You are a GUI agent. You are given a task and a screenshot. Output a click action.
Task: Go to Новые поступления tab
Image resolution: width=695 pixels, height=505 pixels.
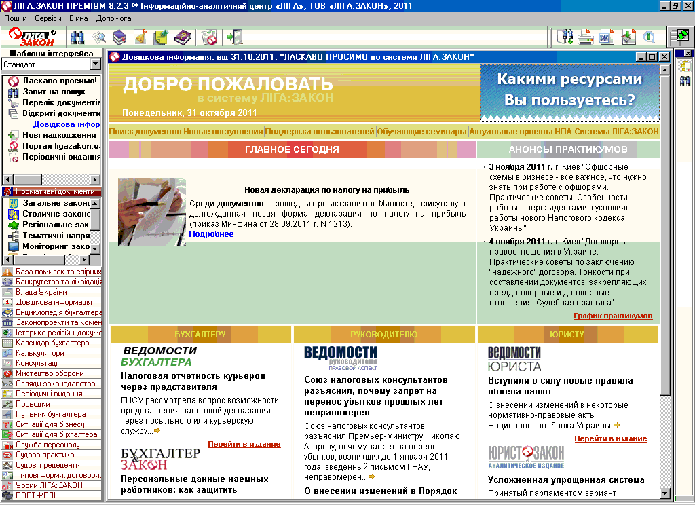(223, 131)
